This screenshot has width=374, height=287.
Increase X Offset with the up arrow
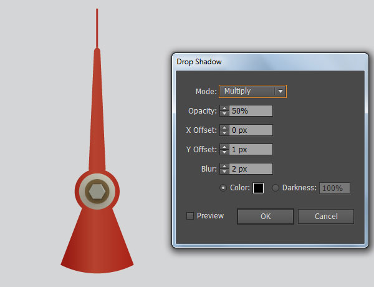coord(224,127)
